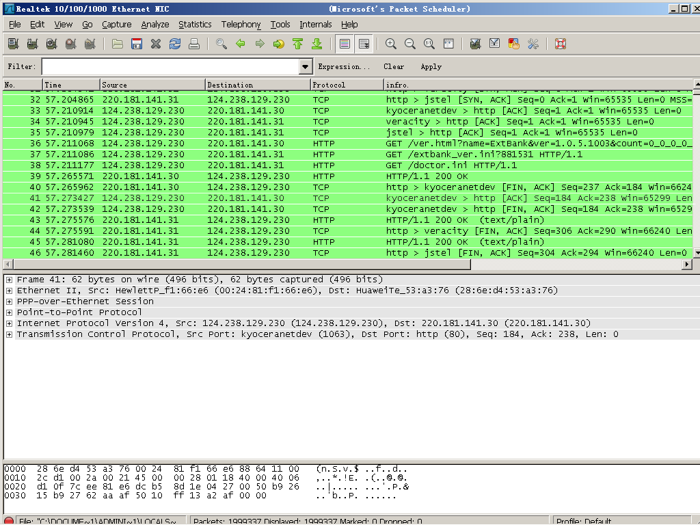Close this capture file
Image resolution: width=700 pixels, height=525 pixels.
[x=156, y=44]
